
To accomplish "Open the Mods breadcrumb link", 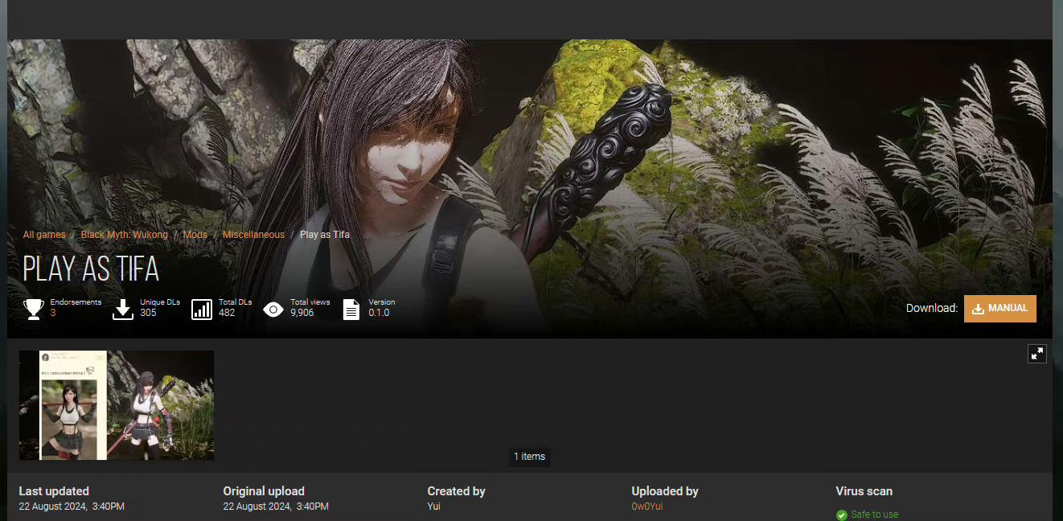I will point(195,235).
